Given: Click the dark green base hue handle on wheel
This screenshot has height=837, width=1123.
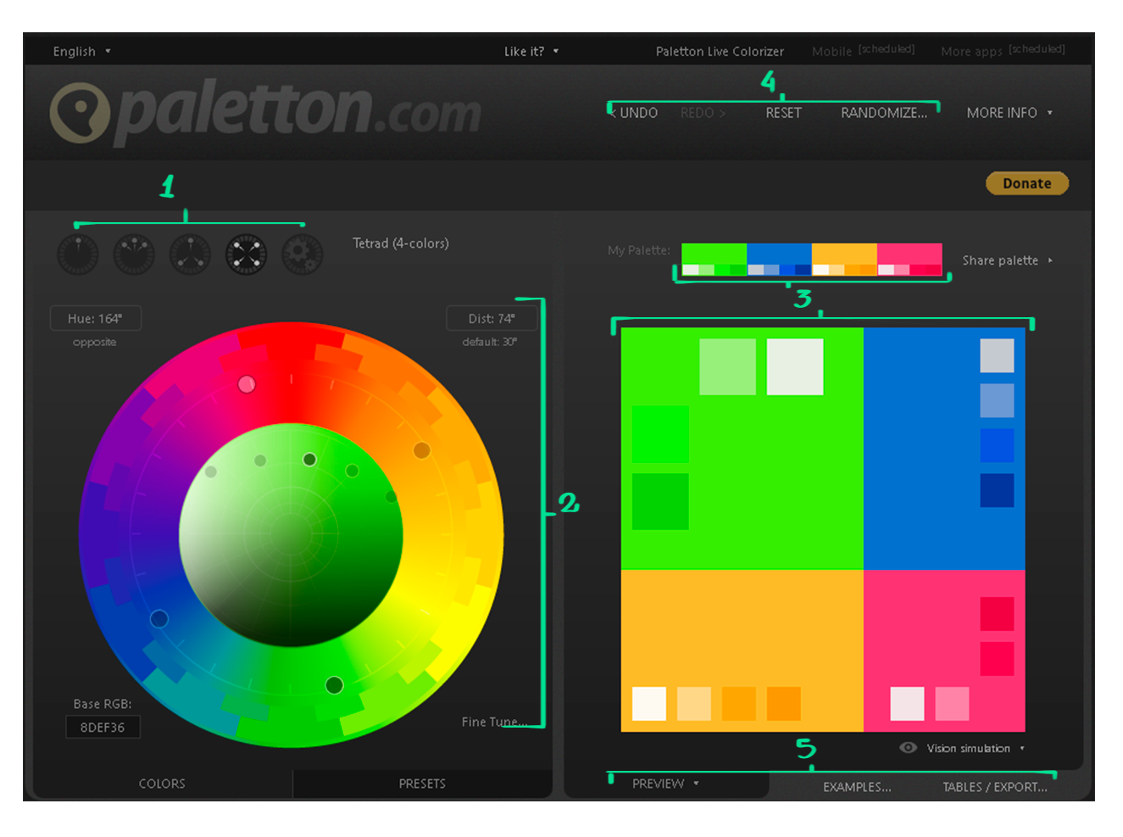Looking at the screenshot, I should 334,684.
